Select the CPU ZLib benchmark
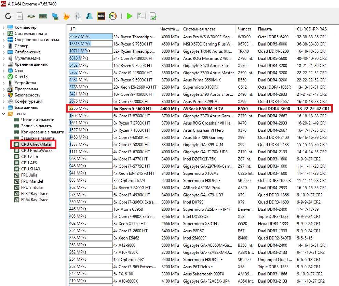The width and height of the screenshot is (339, 286). (29, 157)
